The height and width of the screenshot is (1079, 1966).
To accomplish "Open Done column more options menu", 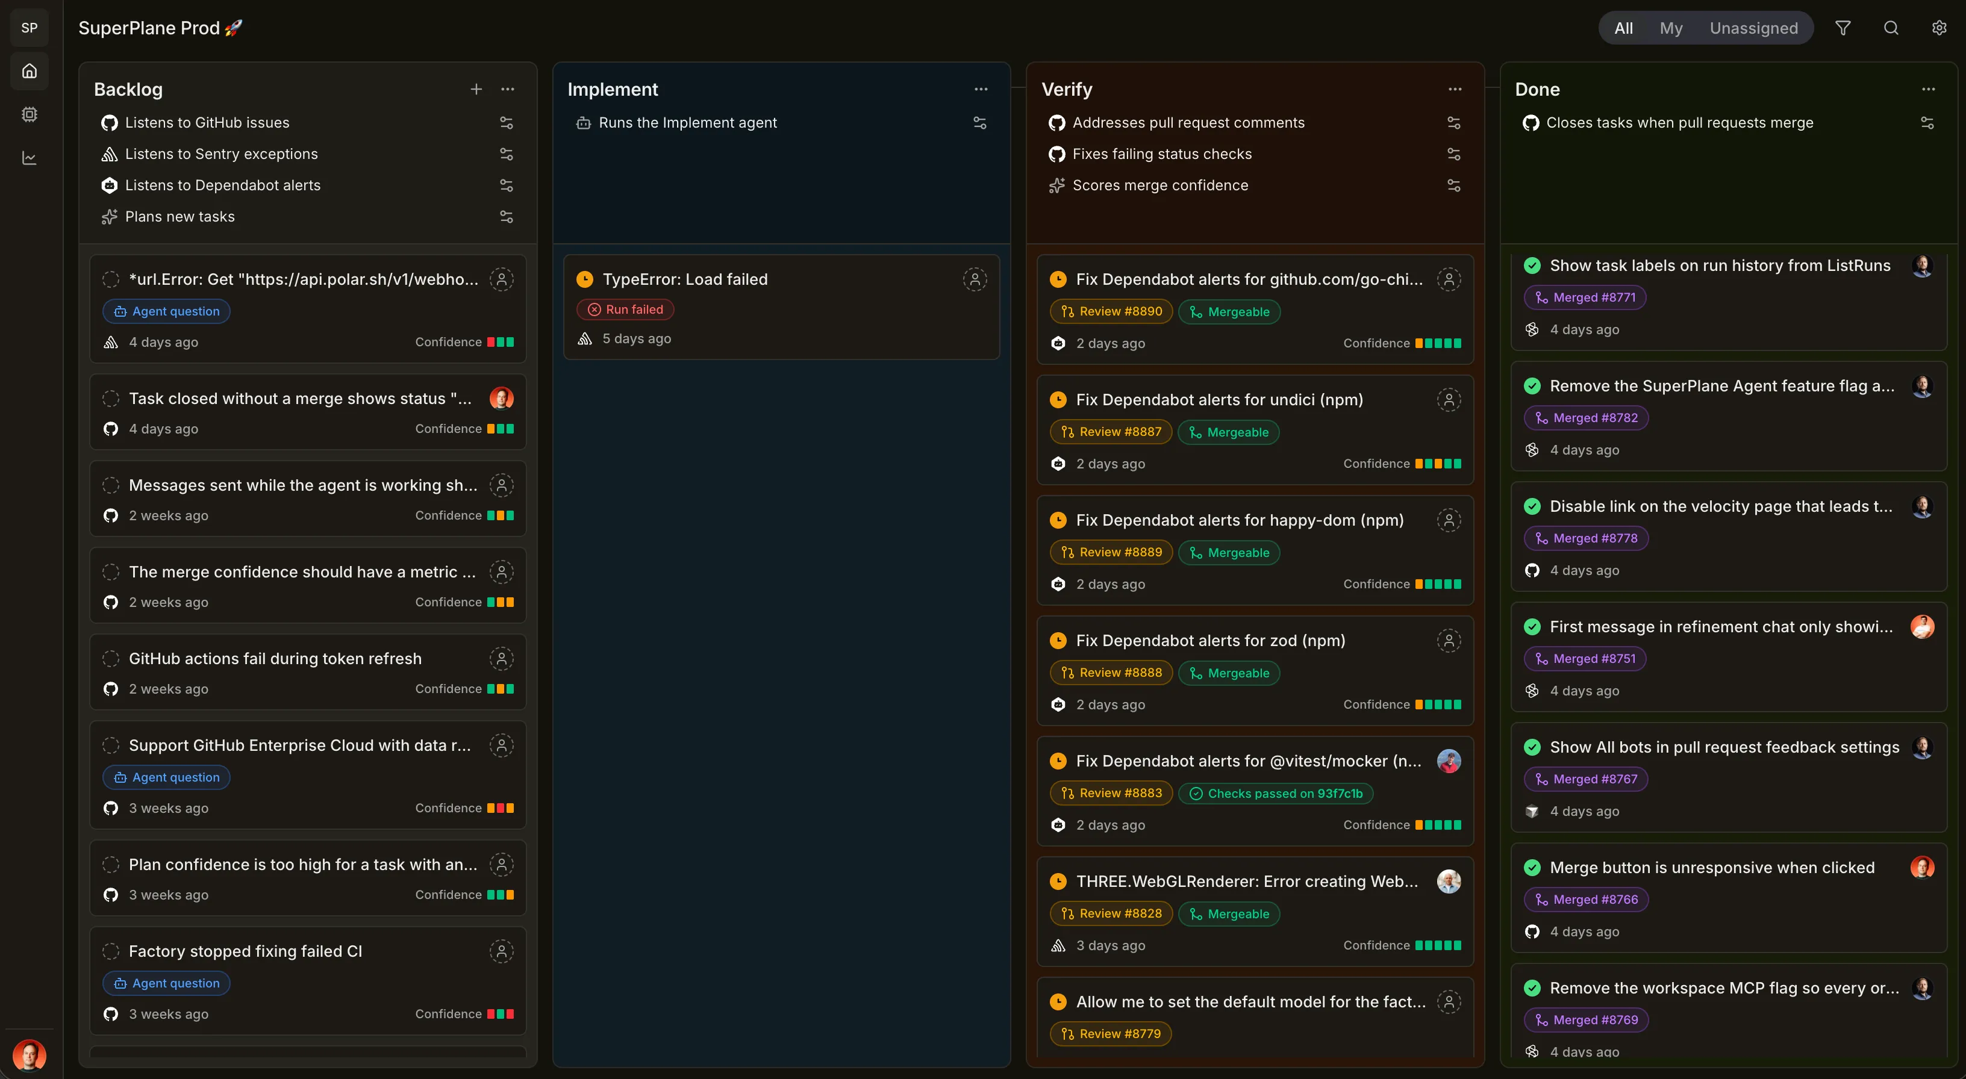I will tap(1929, 89).
